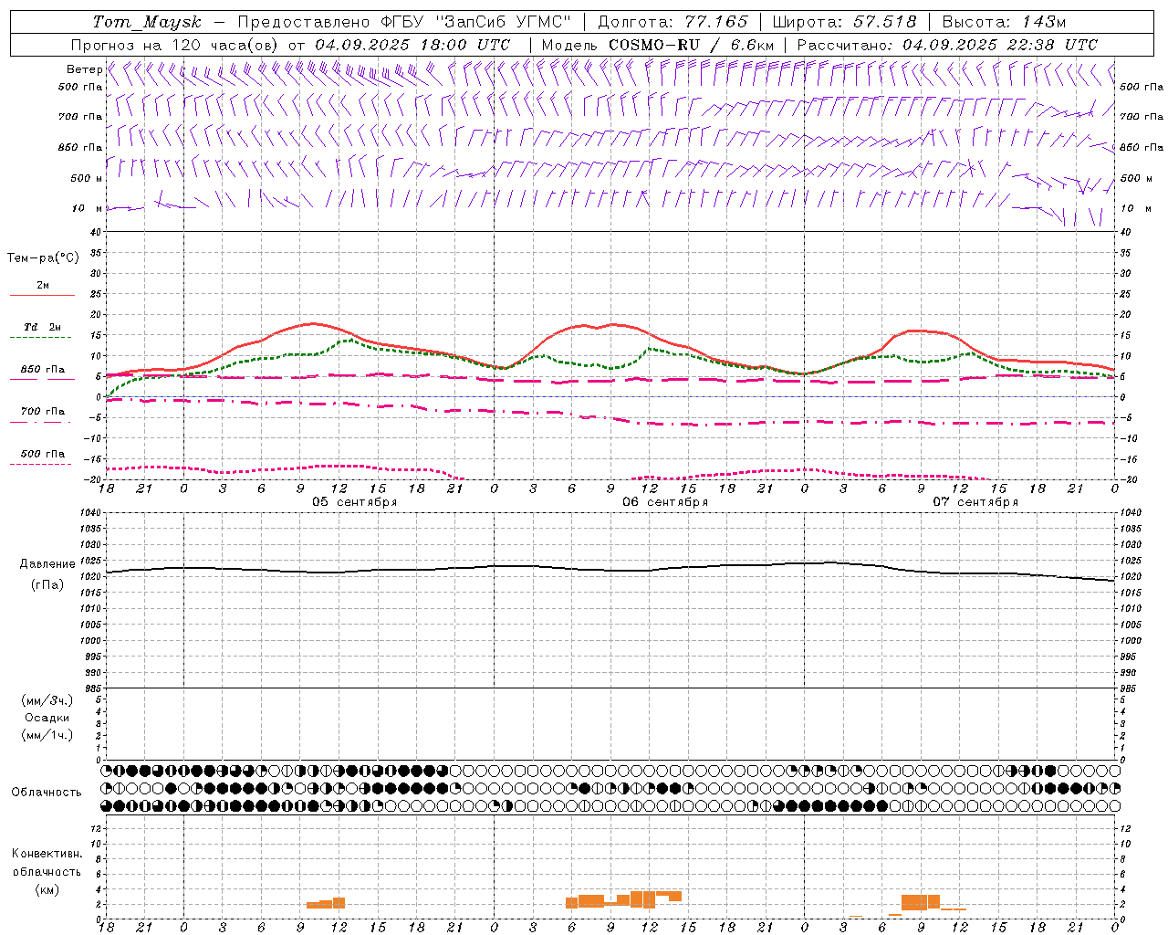
Task: Click the '07 сентября' date label
Action: click(x=975, y=502)
